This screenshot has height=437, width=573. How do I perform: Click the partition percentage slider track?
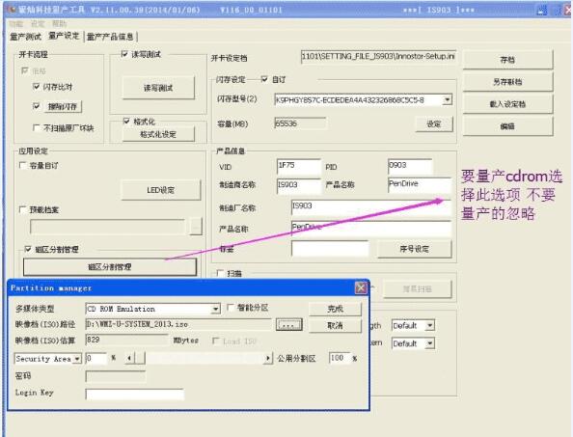[204, 359]
